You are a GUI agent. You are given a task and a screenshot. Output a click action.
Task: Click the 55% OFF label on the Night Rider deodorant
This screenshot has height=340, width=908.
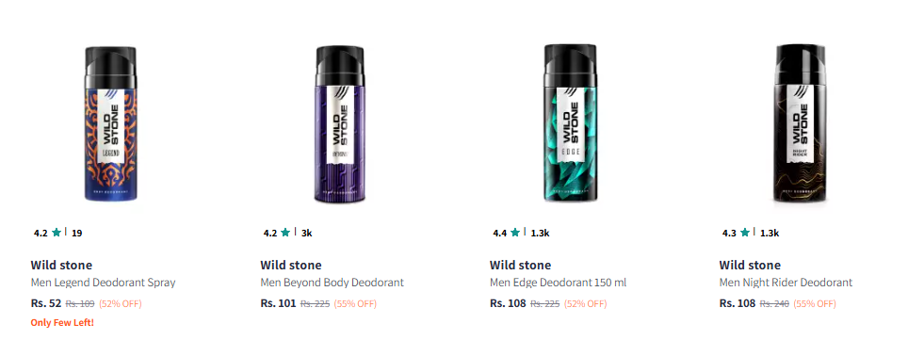click(815, 303)
